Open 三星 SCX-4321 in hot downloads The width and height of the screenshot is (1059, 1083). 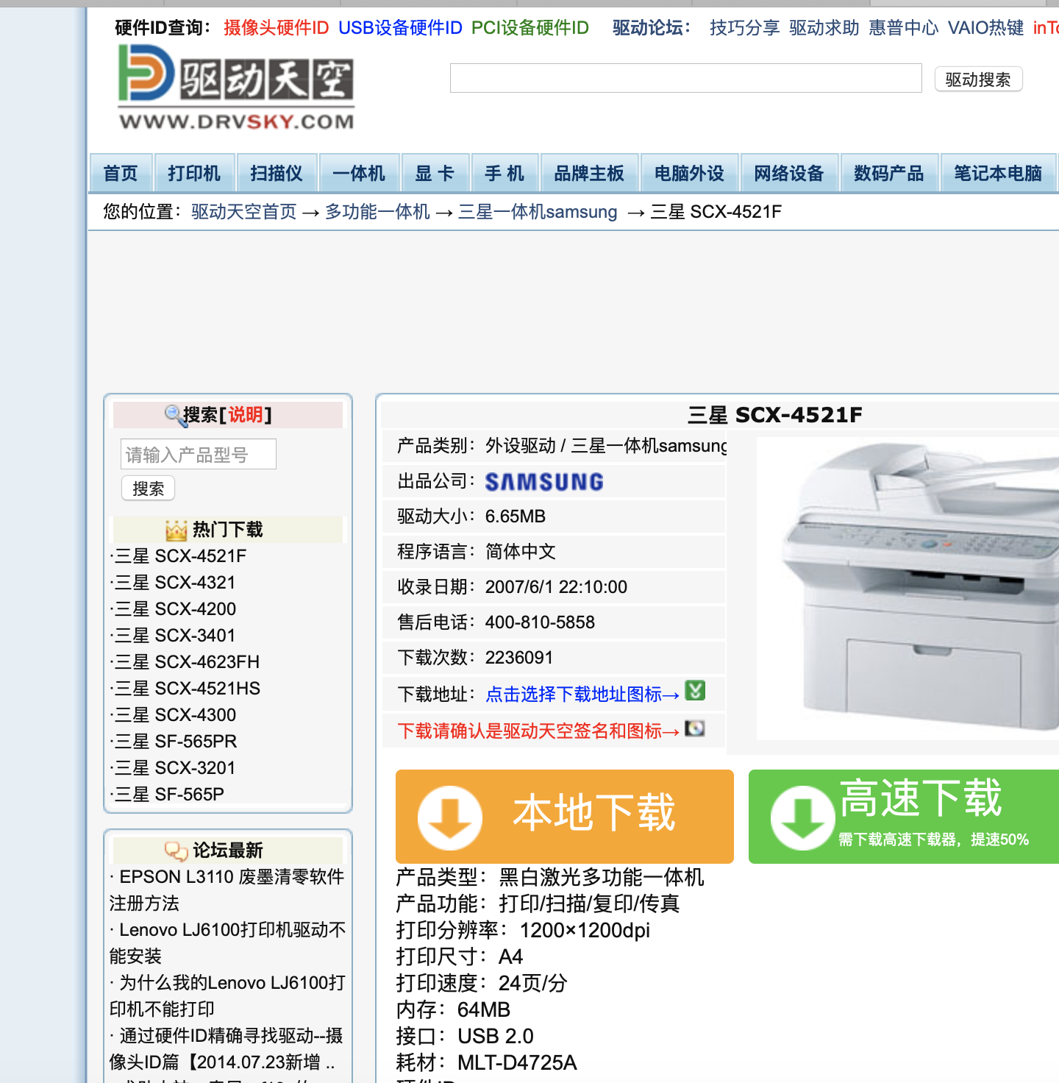tap(176, 582)
